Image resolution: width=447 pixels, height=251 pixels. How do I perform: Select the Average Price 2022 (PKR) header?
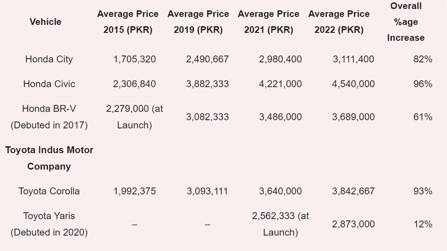tap(339, 22)
